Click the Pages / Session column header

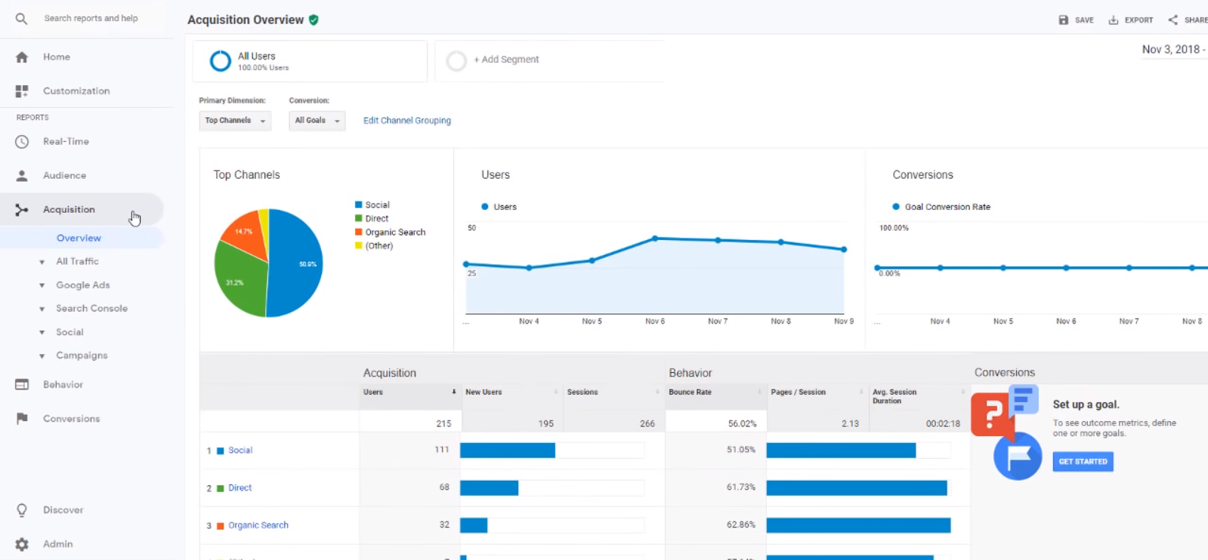[798, 392]
